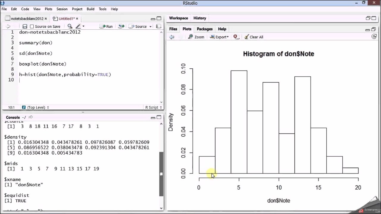Click the go back arrow in source editor
The width and height of the screenshot is (381, 214).
[8, 26]
